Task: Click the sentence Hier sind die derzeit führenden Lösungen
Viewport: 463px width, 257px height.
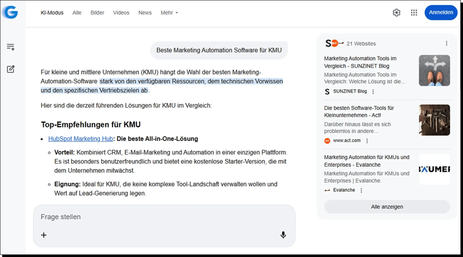Action: click(x=126, y=105)
